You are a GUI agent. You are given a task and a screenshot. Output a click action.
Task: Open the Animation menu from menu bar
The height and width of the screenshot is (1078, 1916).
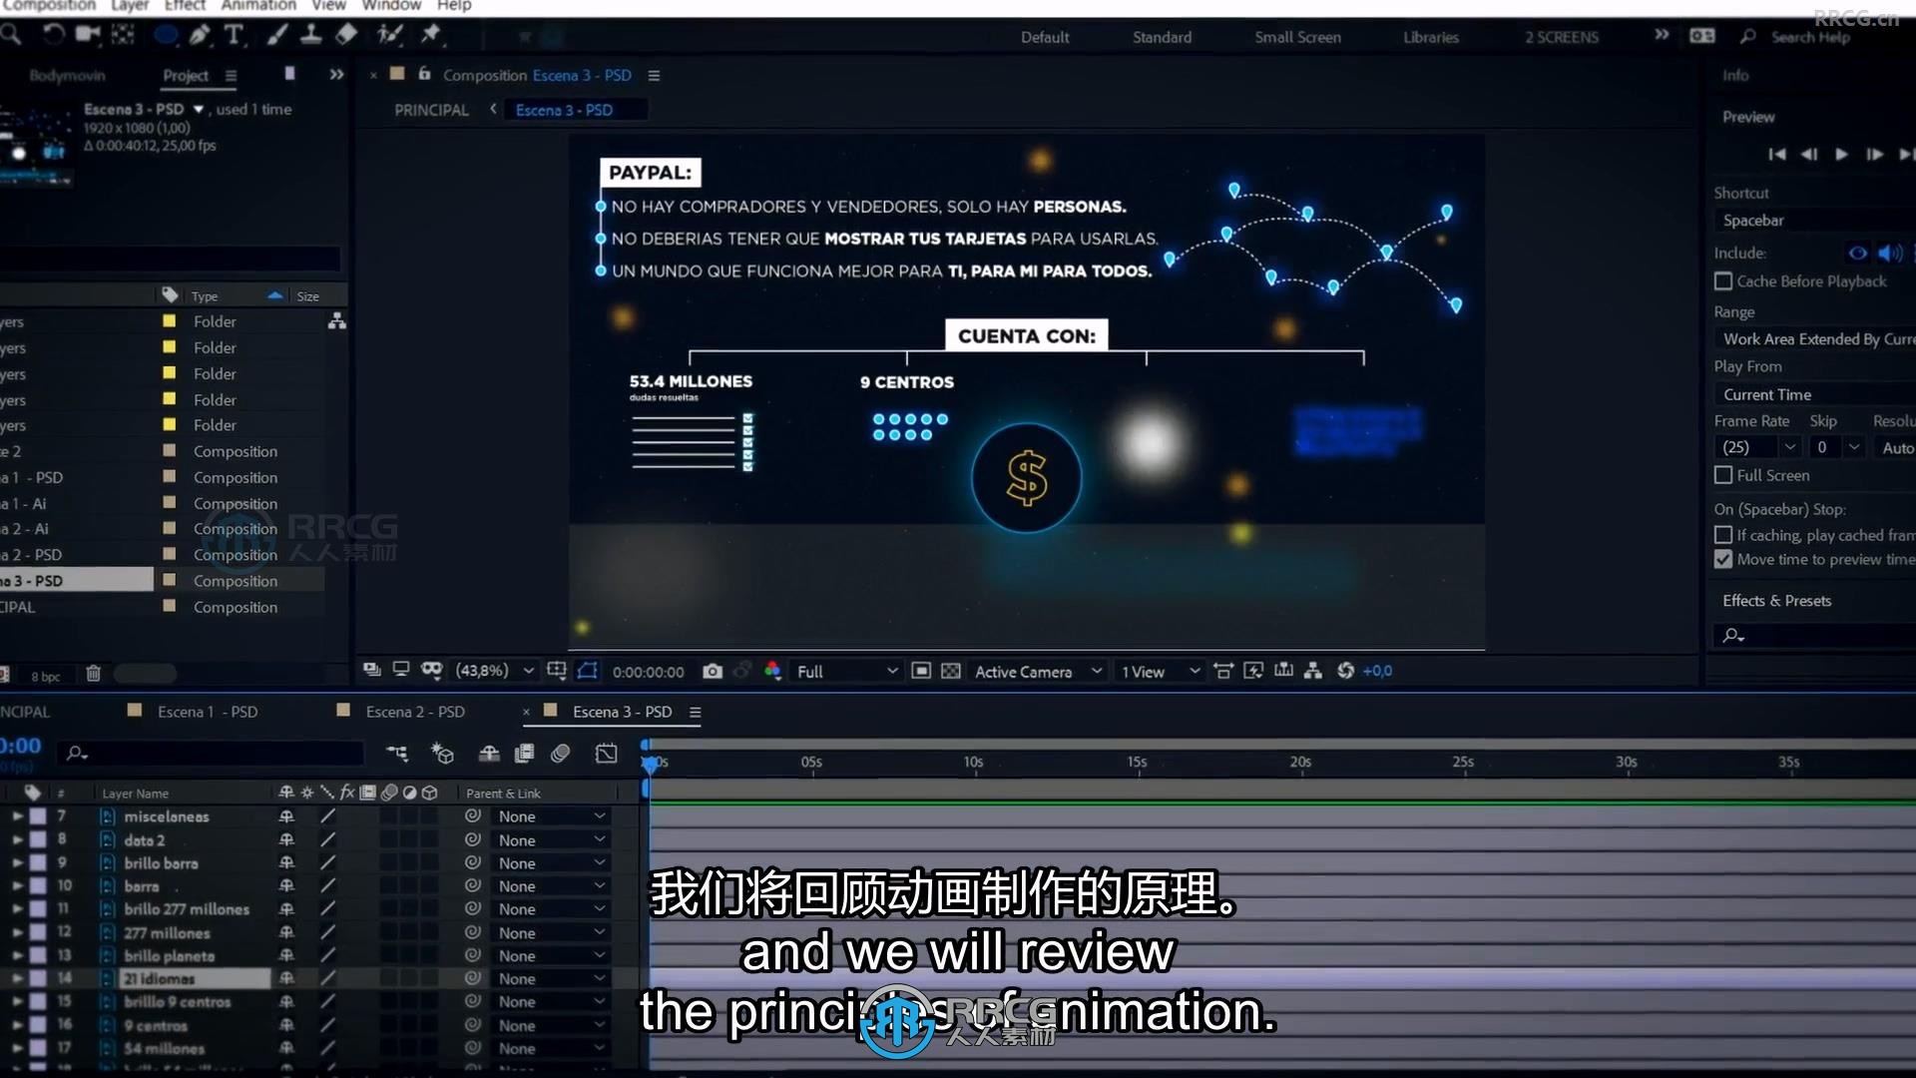click(257, 7)
